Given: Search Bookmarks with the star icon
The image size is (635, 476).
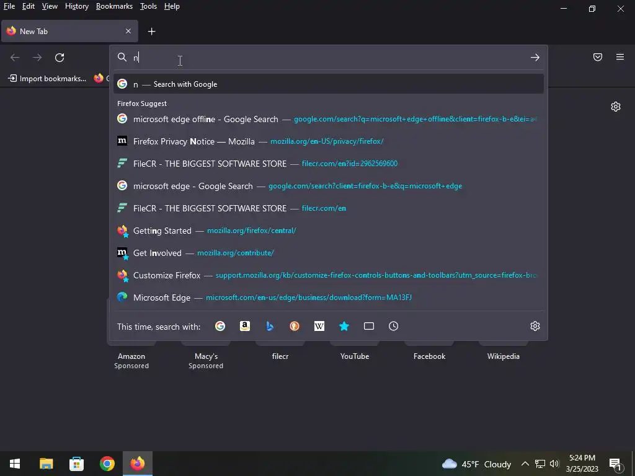Looking at the screenshot, I should tap(344, 326).
